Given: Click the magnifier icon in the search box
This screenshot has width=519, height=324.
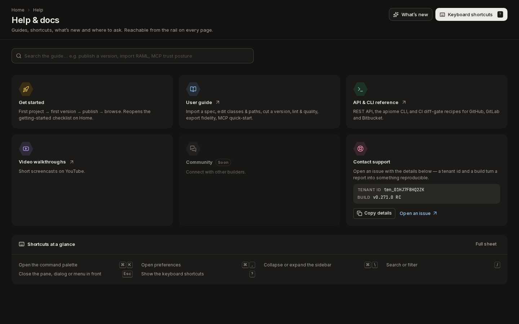Looking at the screenshot, I should point(19,56).
